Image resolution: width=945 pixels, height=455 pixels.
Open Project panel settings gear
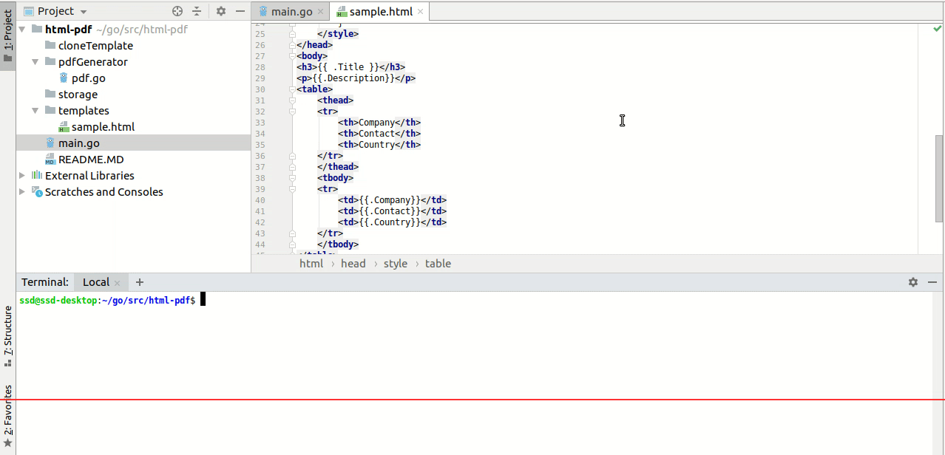click(x=221, y=11)
